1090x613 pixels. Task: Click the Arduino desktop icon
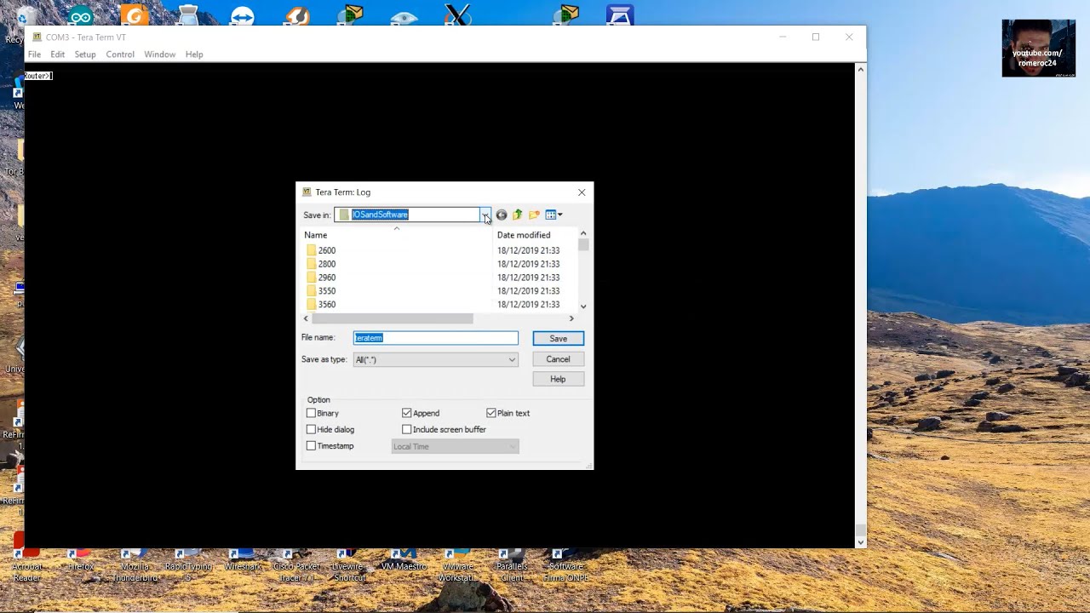81,15
